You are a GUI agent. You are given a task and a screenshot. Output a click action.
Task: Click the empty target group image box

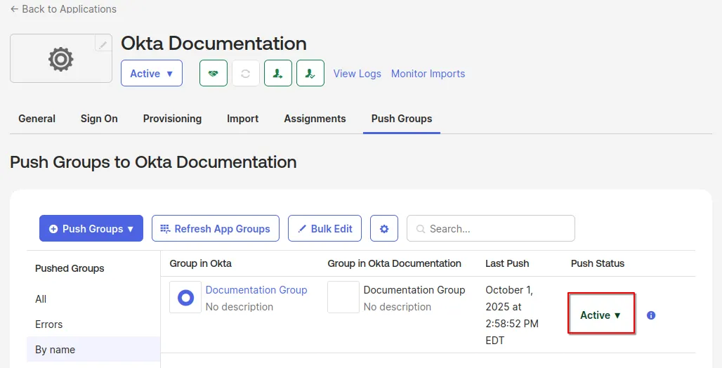pyautogui.click(x=343, y=297)
